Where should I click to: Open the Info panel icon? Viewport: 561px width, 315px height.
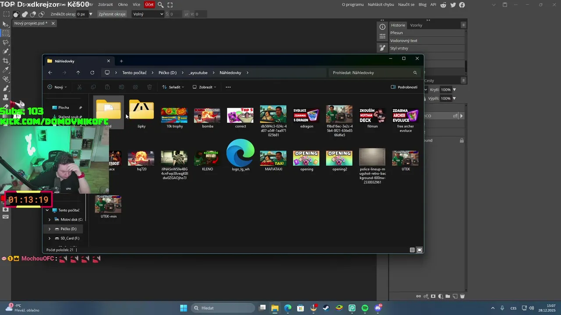point(382,27)
